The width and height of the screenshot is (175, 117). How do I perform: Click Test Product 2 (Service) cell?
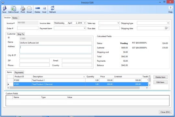(58, 84)
